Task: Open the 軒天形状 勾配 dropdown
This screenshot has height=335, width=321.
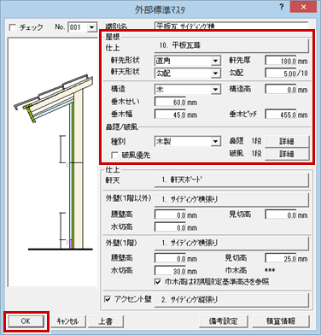Action: [x=216, y=73]
